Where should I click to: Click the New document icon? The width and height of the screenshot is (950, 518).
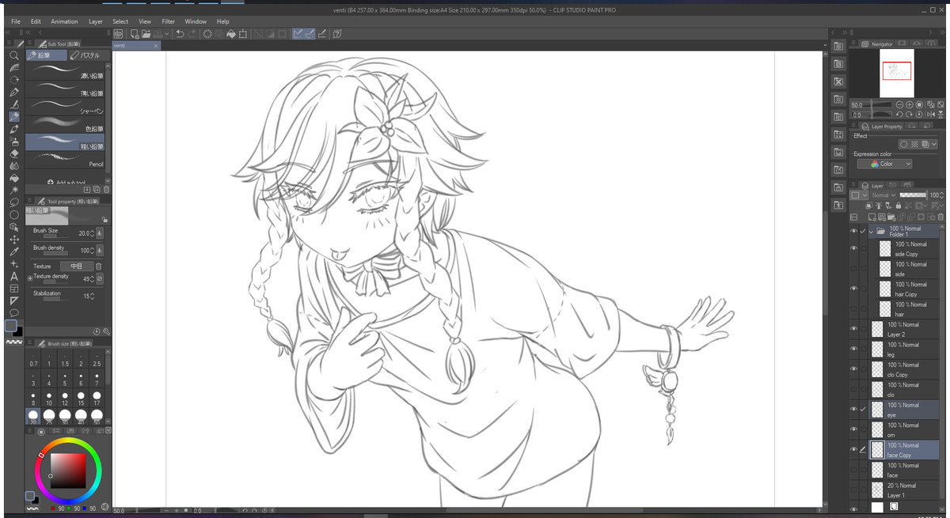coord(135,34)
